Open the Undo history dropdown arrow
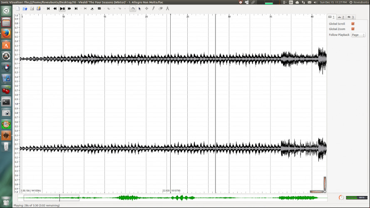The width and height of the screenshot is (370, 208). (x=114, y=9)
